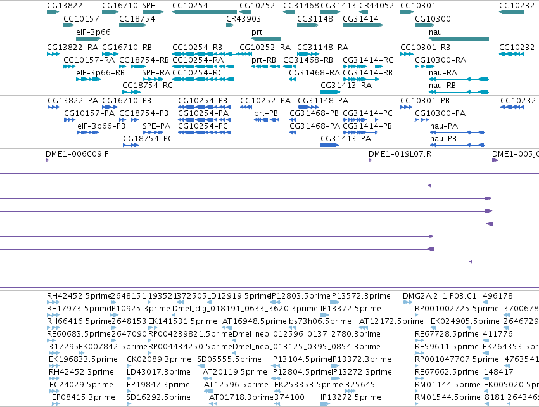This screenshot has height=407, width=539.
Task: Select the IP13572.3prime EST label
Action: tap(360, 296)
